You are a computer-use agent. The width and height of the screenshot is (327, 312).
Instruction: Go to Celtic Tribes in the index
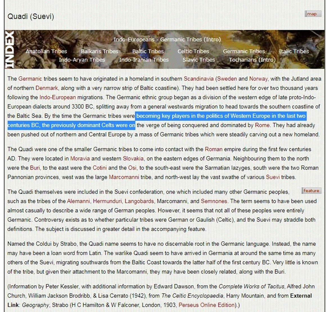point(193,51)
